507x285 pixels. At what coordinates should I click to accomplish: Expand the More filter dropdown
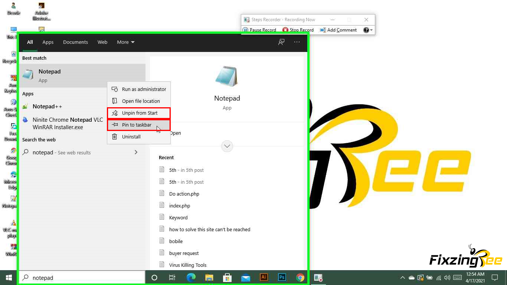(x=126, y=42)
